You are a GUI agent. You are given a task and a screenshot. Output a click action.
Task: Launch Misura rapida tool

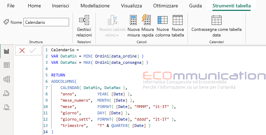(x=147, y=26)
